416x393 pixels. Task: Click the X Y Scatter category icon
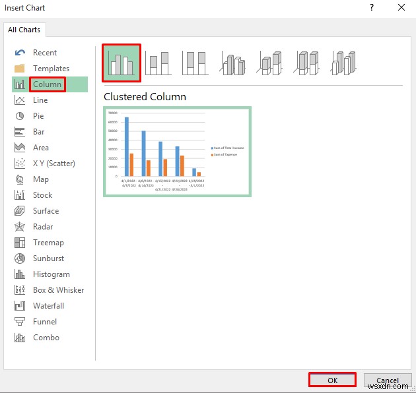(20, 164)
